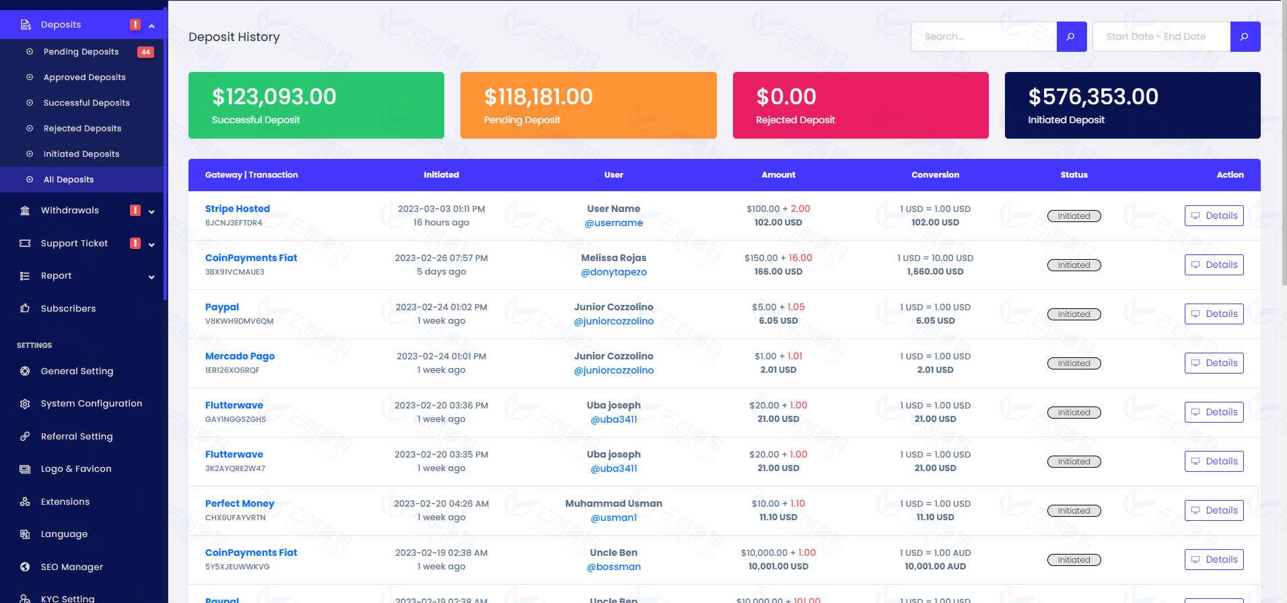Click the Referral Setting link icon

pyautogui.click(x=25, y=436)
